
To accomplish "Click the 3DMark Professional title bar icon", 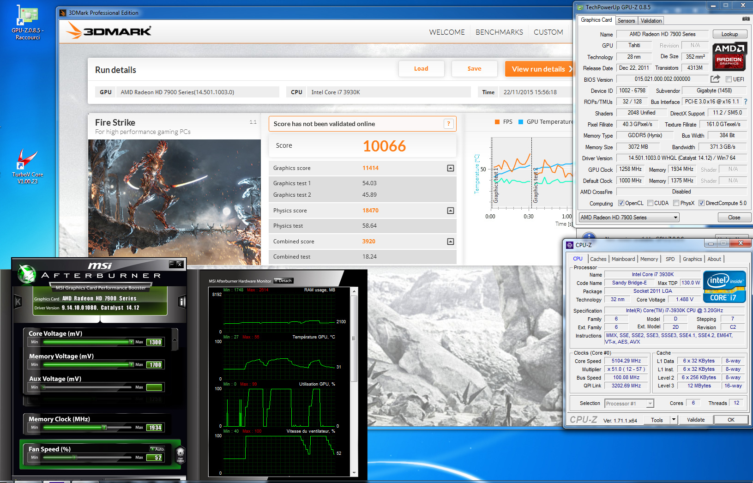I will (63, 13).
